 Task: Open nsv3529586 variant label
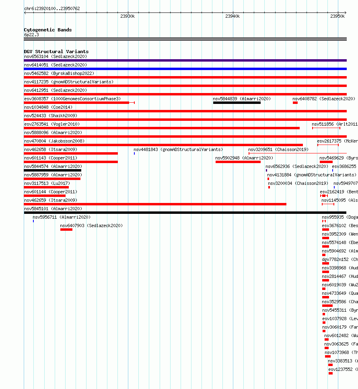point(340,302)
